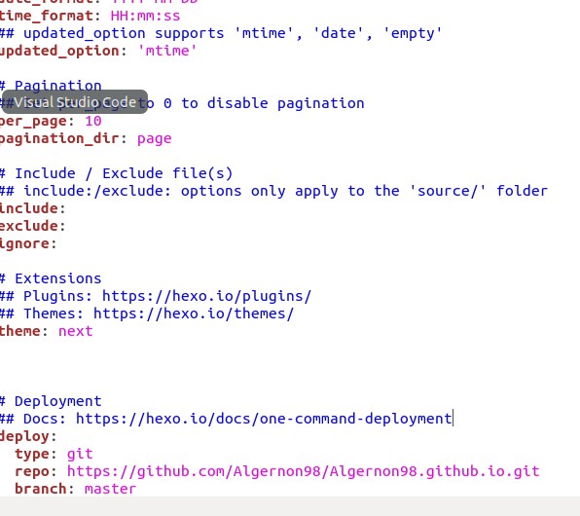Image resolution: width=580 pixels, height=516 pixels.
Task: Click the 'theme: next' line
Action: [x=47, y=331]
